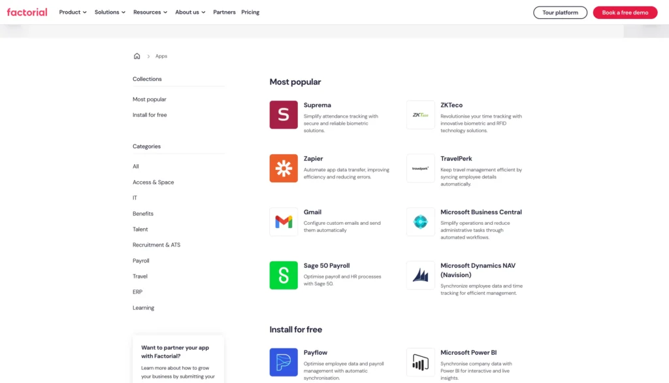The image size is (669, 383).
Task: Select the Travel category
Action: pyautogui.click(x=140, y=276)
